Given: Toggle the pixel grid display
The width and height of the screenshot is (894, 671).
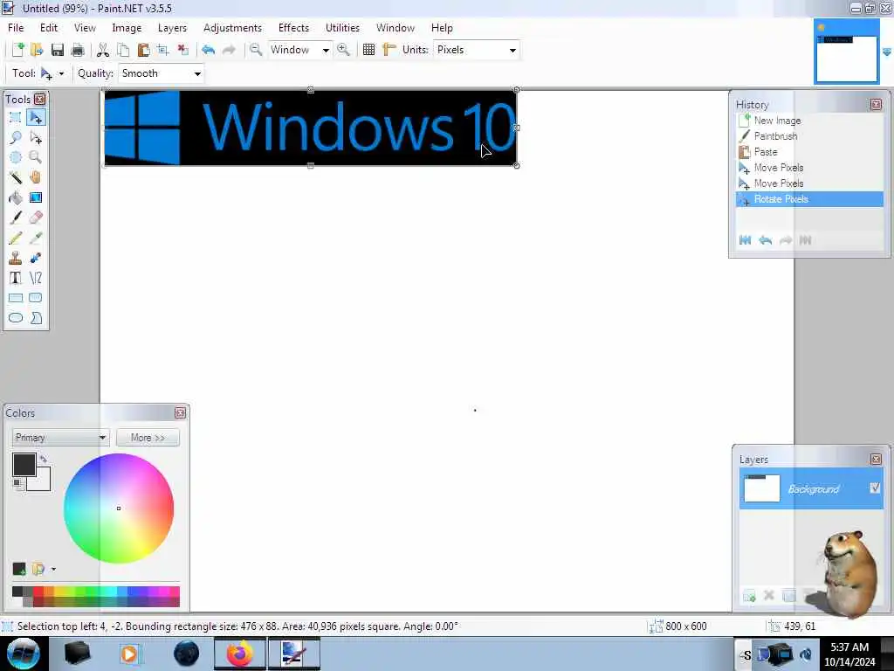Looking at the screenshot, I should pyautogui.click(x=369, y=50).
